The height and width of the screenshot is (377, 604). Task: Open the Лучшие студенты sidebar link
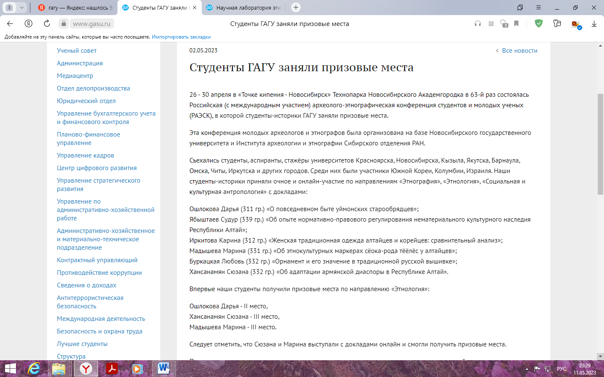(82, 344)
